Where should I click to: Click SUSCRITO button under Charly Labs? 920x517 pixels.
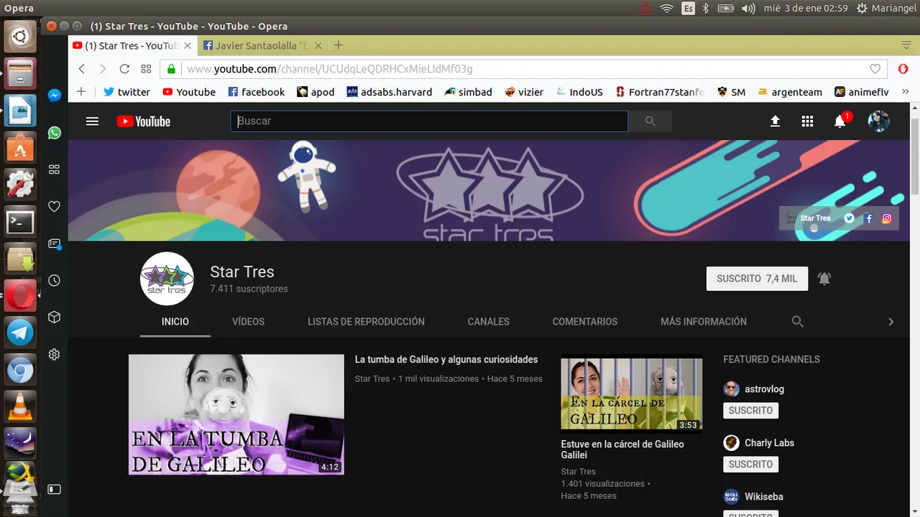coord(750,465)
